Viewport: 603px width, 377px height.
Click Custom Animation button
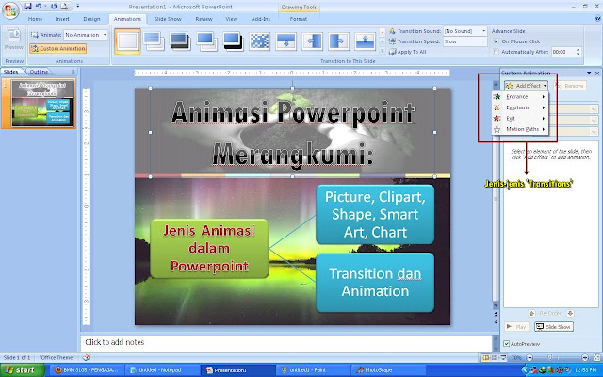click(x=58, y=48)
